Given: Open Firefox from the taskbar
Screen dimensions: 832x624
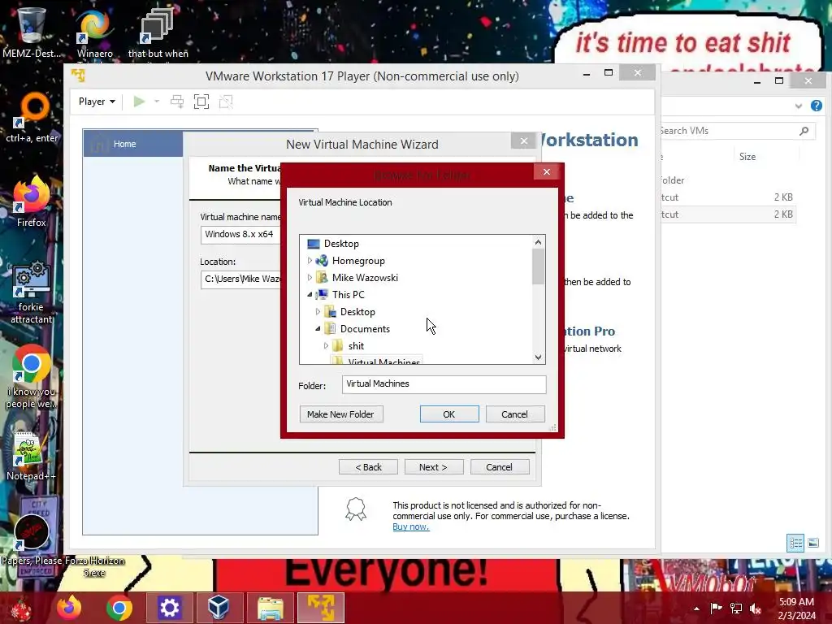Looking at the screenshot, I should pyautogui.click(x=69, y=608).
